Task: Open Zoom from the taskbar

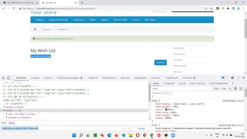Action: click(173, 135)
